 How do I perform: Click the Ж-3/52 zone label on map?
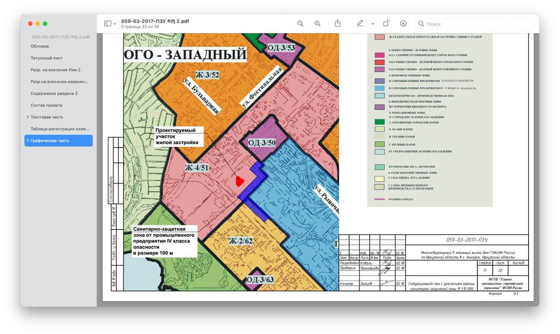click(207, 75)
